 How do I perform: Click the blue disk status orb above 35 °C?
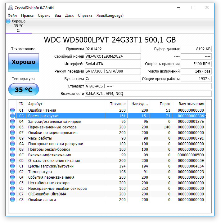(8, 21)
